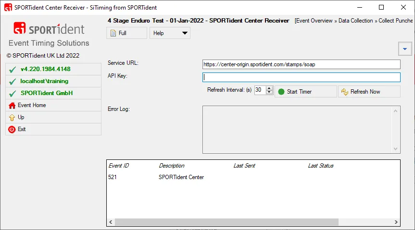
Task: Click the Refresh Now button
Action: (369, 92)
